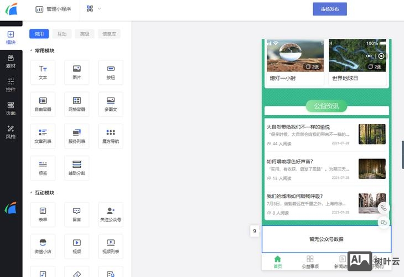Select the 文本 module
404x277 pixels.
[43, 73]
